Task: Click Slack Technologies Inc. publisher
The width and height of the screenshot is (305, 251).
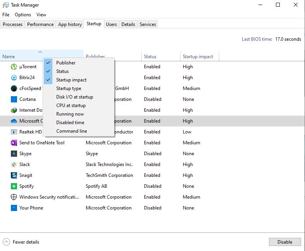Action: [x=109, y=164]
